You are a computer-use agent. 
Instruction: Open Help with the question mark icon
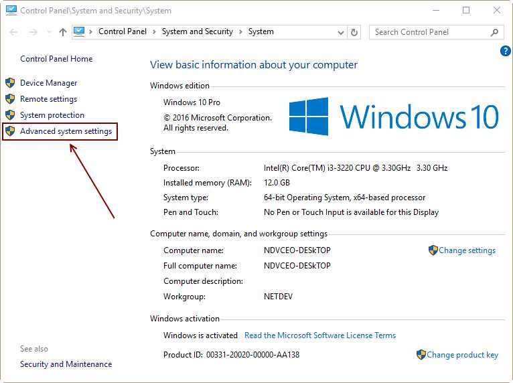click(506, 51)
